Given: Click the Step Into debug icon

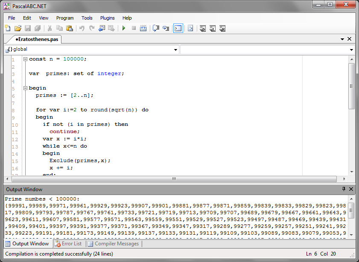Looking at the screenshot, I should coord(166,28).
